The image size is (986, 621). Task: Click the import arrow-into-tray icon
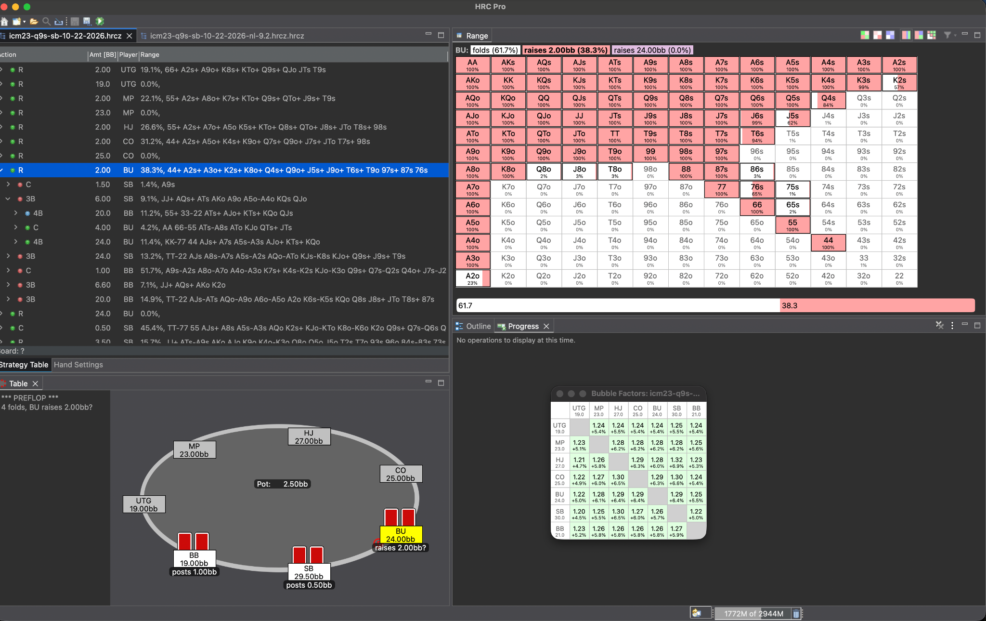(59, 21)
